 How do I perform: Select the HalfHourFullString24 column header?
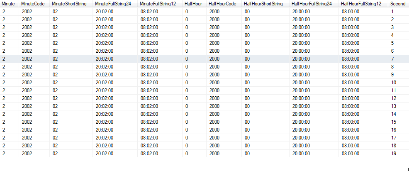pyautogui.click(x=312, y=4)
